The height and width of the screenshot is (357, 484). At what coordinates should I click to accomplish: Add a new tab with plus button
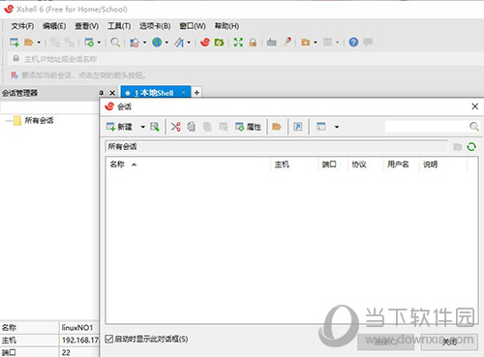point(197,93)
